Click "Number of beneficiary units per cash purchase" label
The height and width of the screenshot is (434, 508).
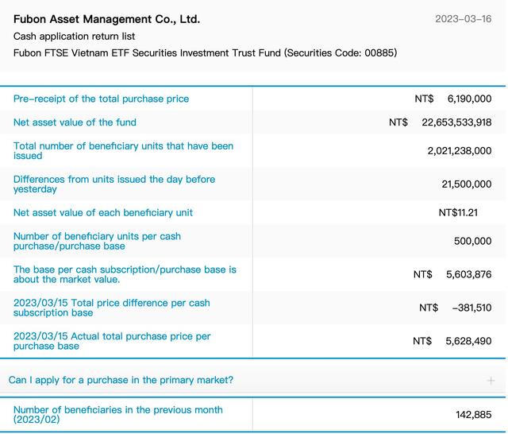pyautogui.click(x=97, y=241)
